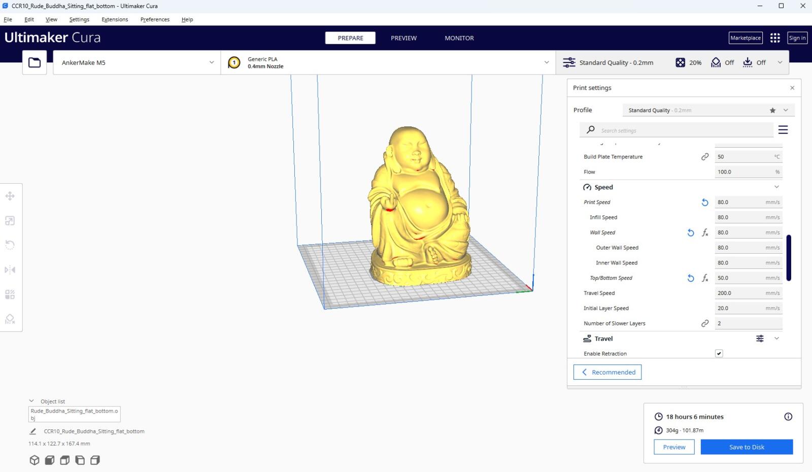The image size is (812, 472).
Task: Toggle the Build Plate Temperature link icon
Action: coord(705,157)
